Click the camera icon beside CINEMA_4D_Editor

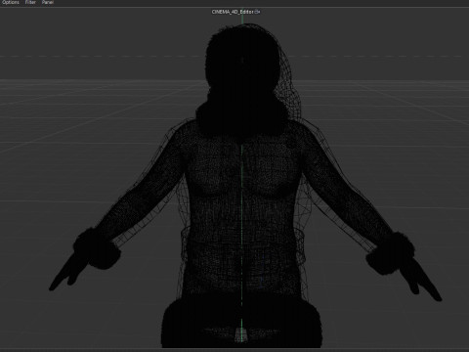tap(258, 12)
